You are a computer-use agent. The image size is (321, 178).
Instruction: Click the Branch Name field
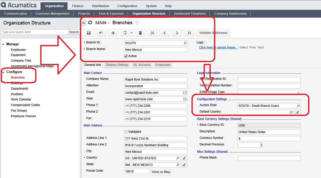coord(156,50)
